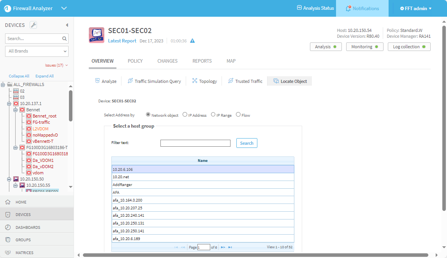This screenshot has width=447, height=258.
Task: Open Traffic Simulation Query
Action: tap(154, 81)
